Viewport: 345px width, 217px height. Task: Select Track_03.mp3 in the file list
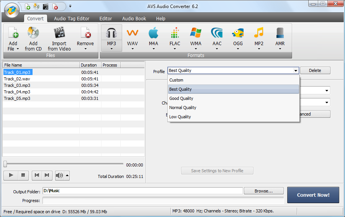pos(17,85)
